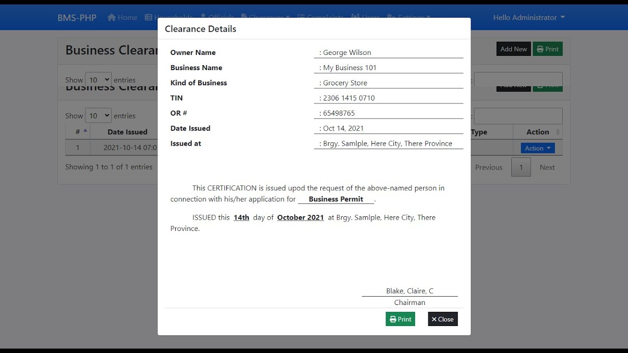Go to the Home nav link
This screenshot has height=353, width=628.
tap(123, 17)
